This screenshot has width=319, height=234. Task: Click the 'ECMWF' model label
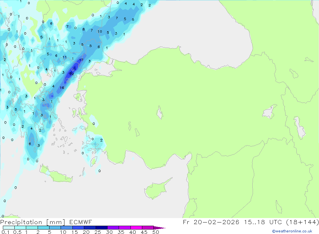81,222
